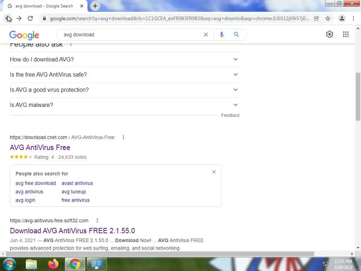This screenshot has height=271, width=361.
Task: Click the Feedback link
Action: click(231, 115)
